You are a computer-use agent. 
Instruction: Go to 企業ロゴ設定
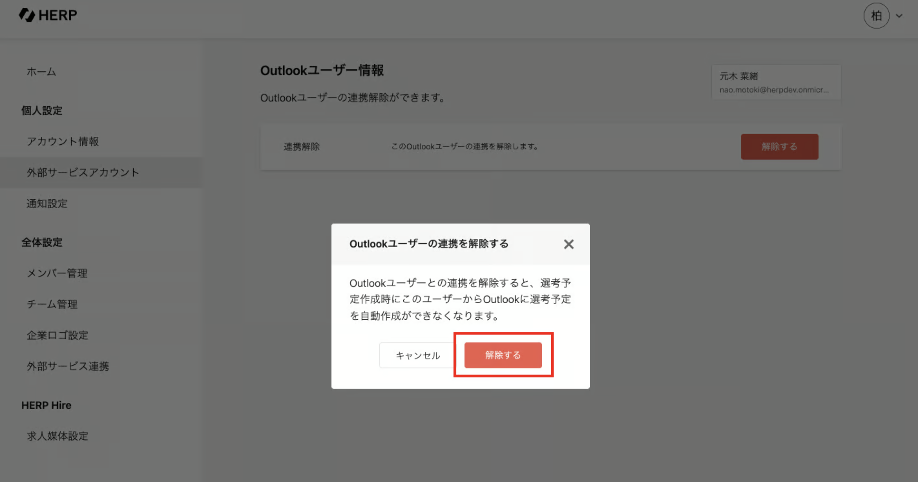(58, 335)
